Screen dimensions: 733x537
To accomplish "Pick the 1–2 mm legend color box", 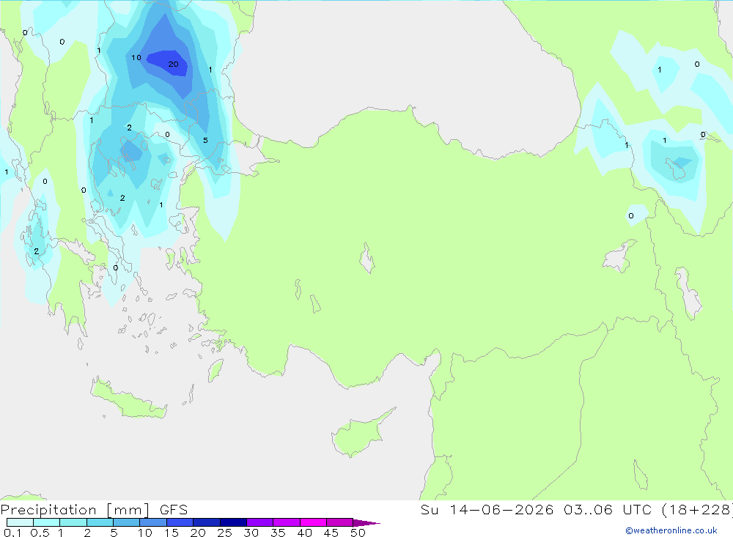I will [73, 522].
